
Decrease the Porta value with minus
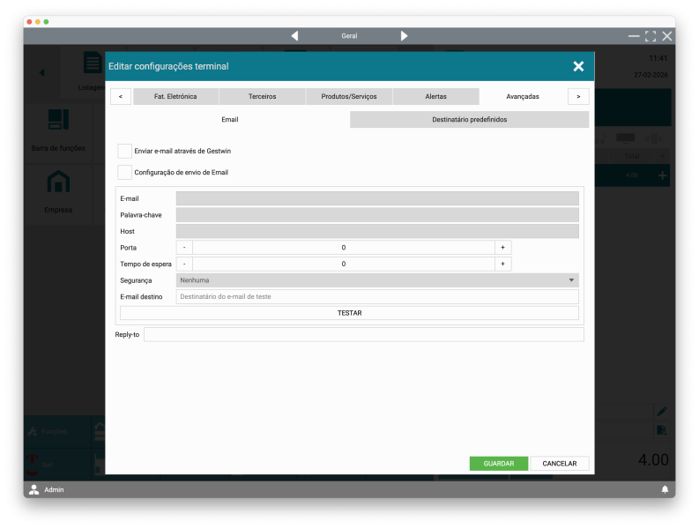[x=184, y=248]
